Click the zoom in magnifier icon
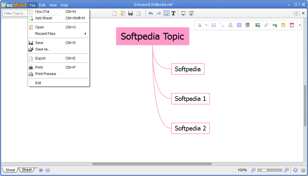 point(286,170)
